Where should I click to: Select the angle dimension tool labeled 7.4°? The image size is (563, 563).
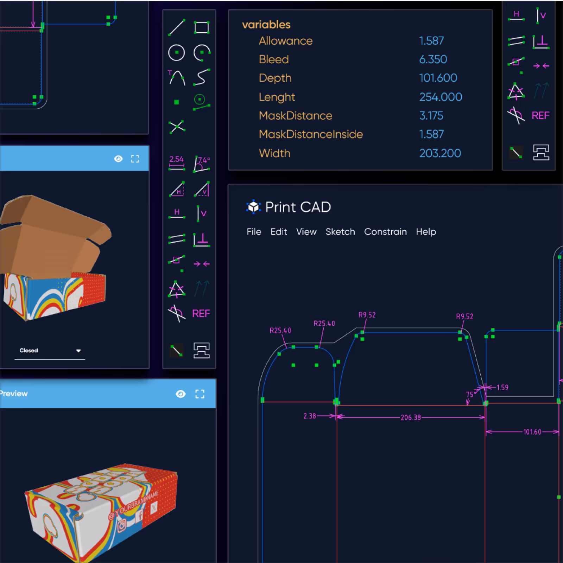pos(202,164)
